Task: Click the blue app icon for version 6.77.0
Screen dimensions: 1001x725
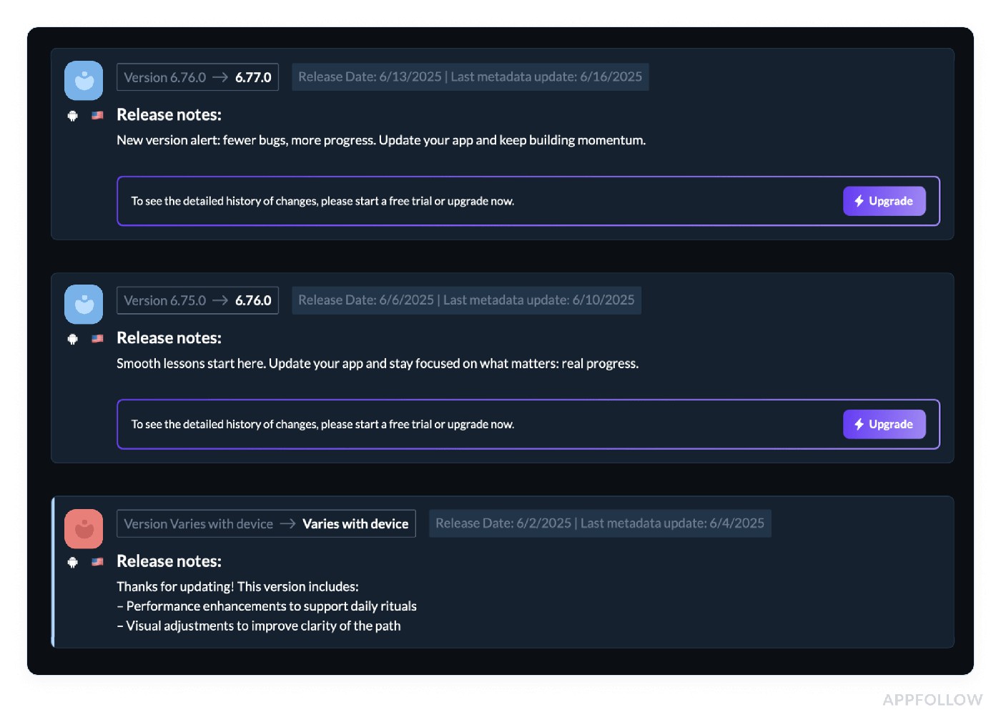Action: 84,81
